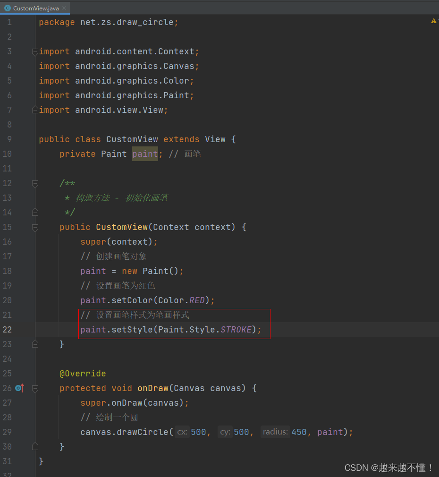
Task: Click 'super(context);' on line 16
Action: coord(119,242)
